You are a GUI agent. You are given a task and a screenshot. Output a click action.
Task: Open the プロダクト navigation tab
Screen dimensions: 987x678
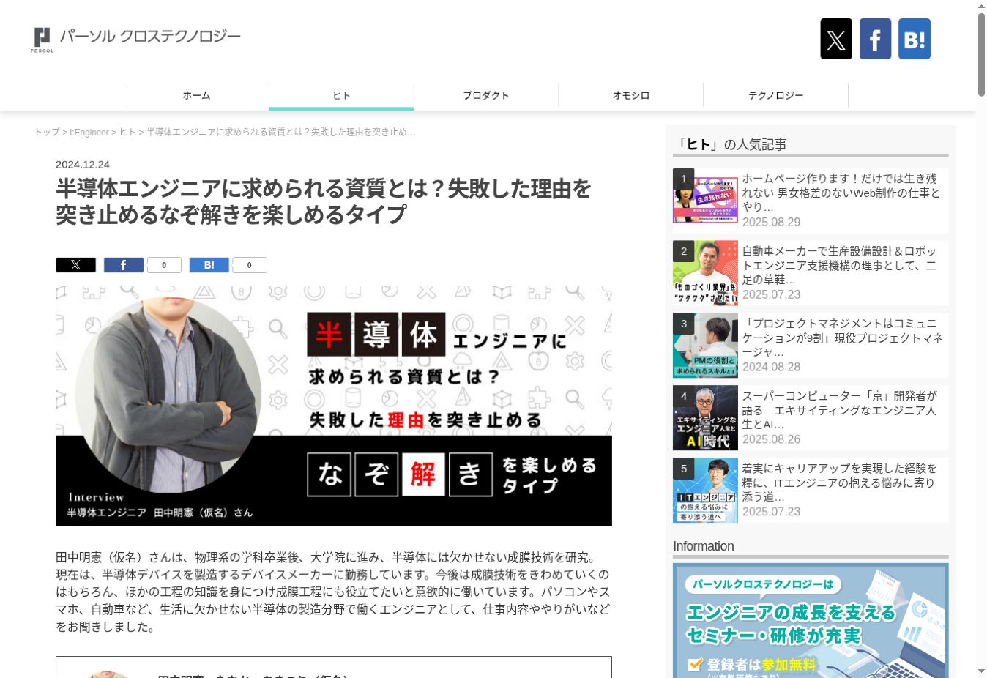pyautogui.click(x=486, y=96)
